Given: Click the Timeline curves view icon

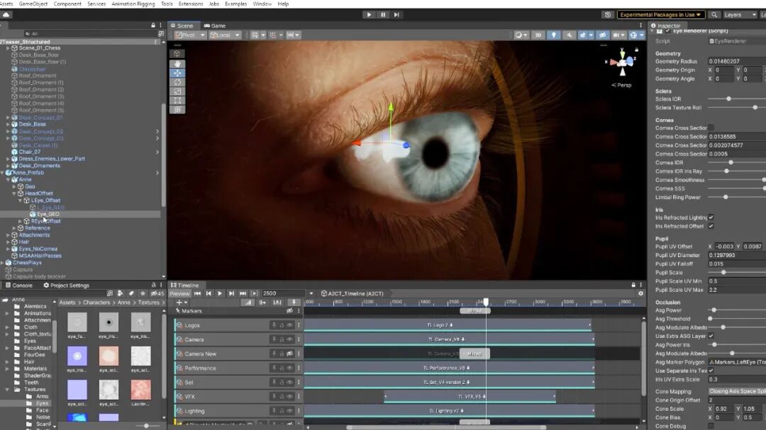Looking at the screenshot, I should (x=246, y=302).
